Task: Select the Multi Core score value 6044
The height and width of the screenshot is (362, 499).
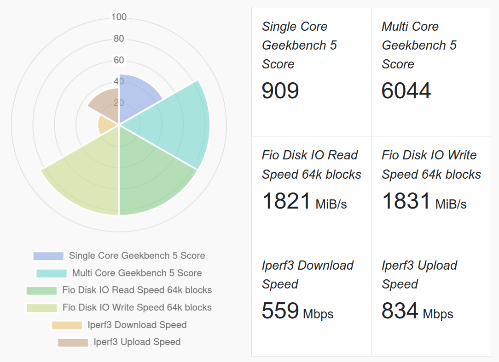Action: (x=406, y=91)
